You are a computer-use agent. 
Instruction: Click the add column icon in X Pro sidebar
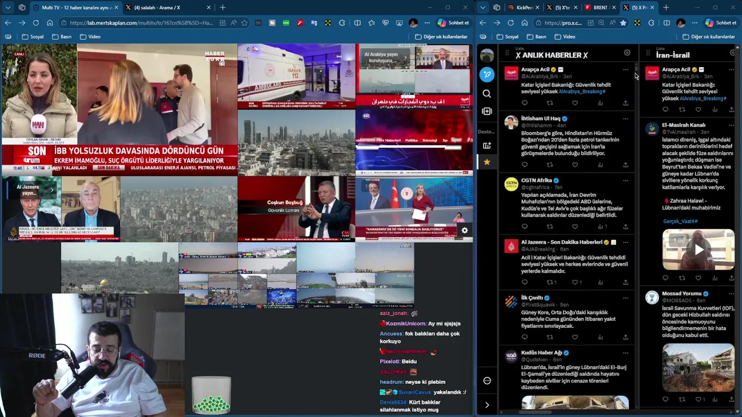tap(487, 111)
